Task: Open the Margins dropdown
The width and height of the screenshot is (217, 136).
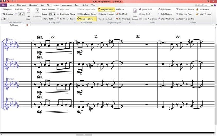Action: coord(7,10)
